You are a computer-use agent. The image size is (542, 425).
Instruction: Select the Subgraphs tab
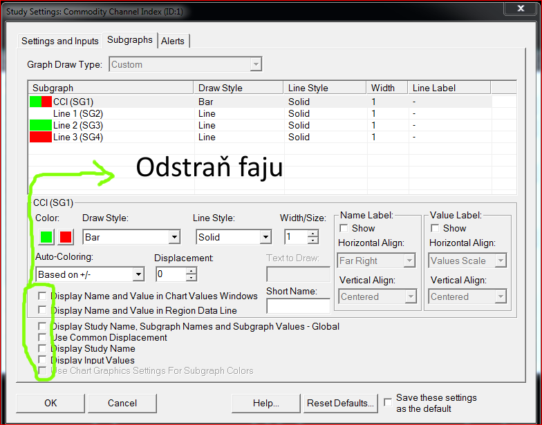coord(130,40)
